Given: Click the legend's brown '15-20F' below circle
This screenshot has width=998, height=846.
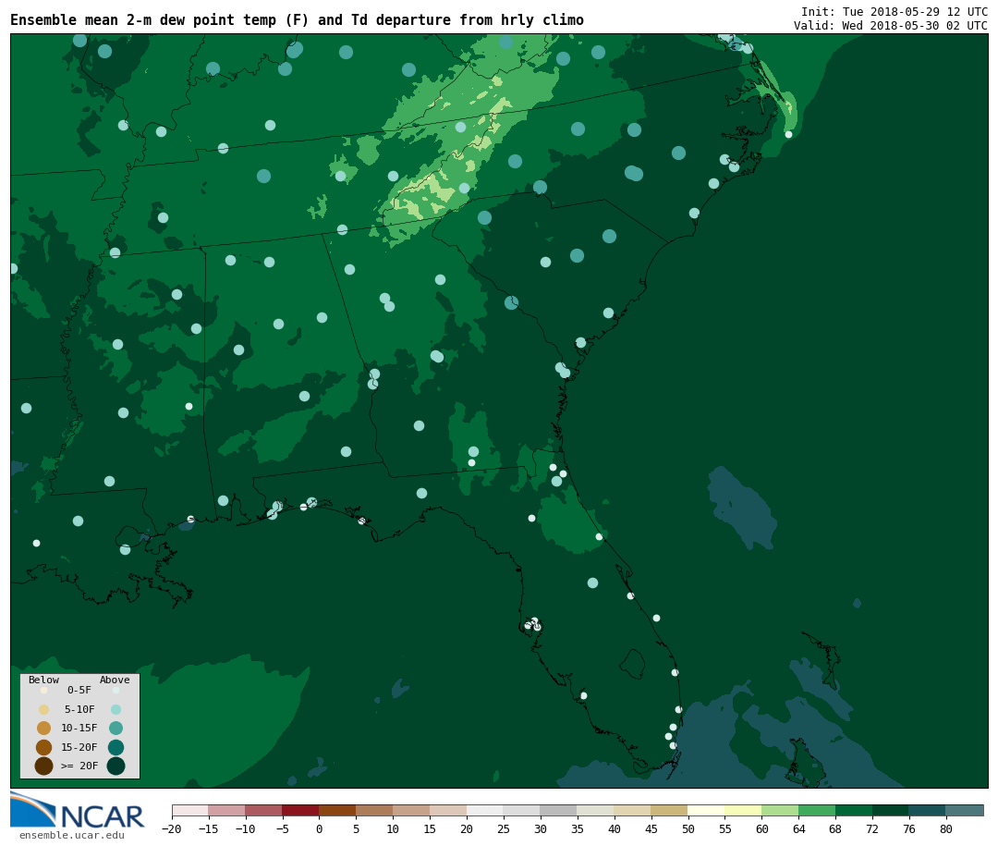Looking at the screenshot, I should (x=44, y=747).
